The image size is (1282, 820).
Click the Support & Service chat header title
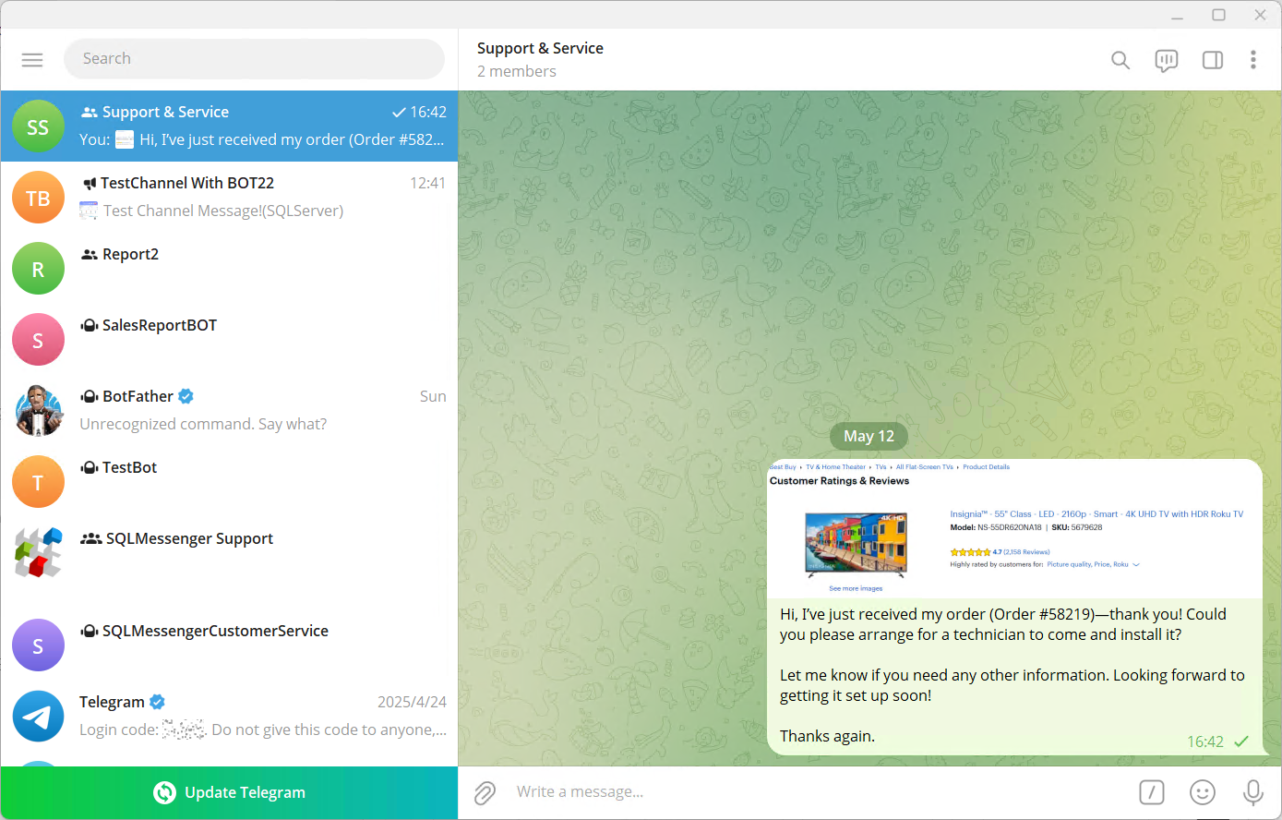(540, 48)
